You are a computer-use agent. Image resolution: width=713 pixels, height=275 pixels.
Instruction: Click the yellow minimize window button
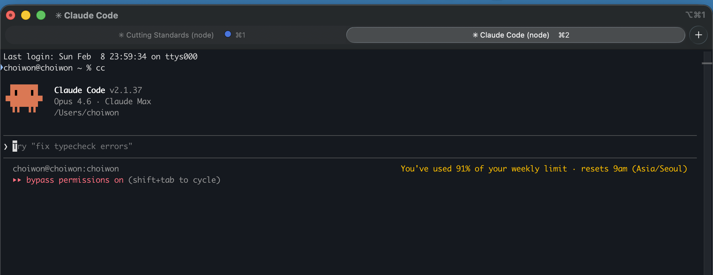coord(26,15)
